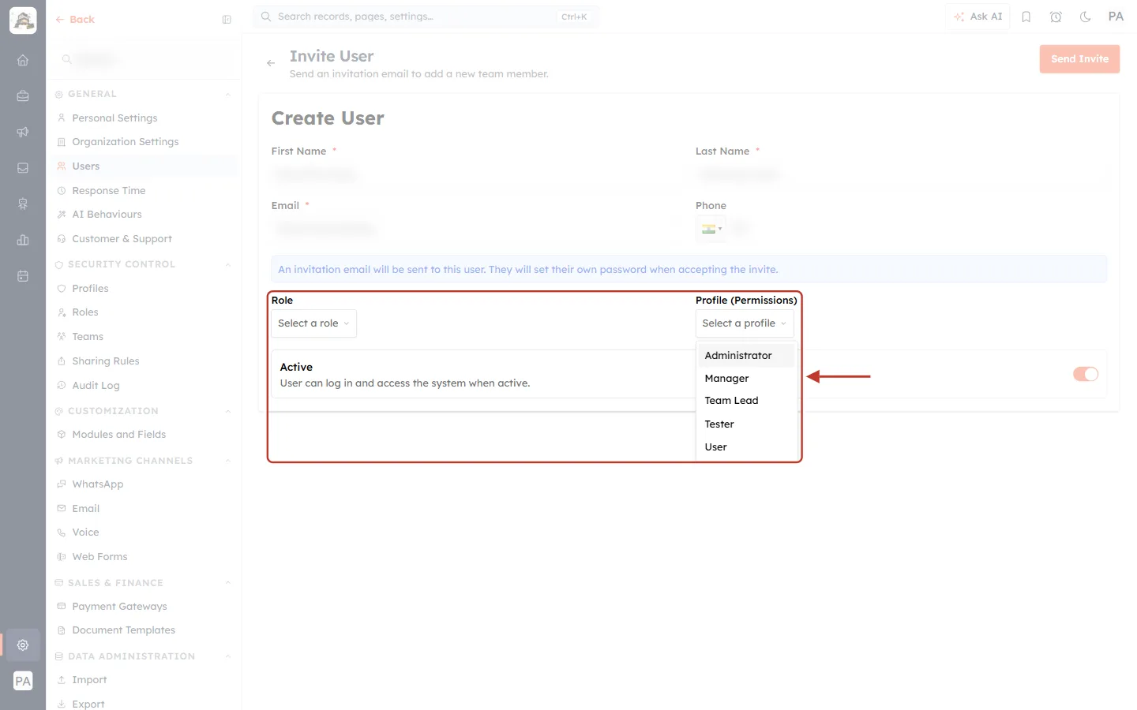Image resolution: width=1137 pixels, height=710 pixels.
Task: Click the Last Name input field
Action: (x=900, y=175)
